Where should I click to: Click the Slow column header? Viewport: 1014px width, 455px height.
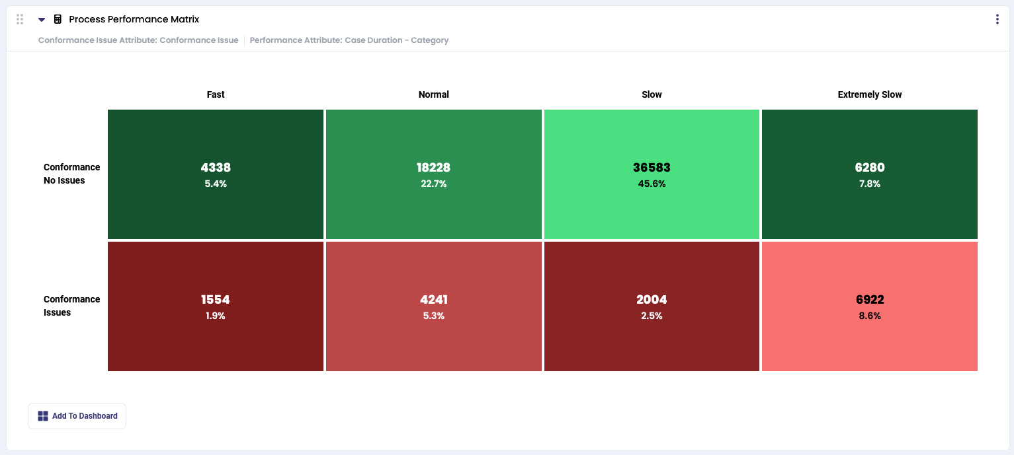point(652,94)
